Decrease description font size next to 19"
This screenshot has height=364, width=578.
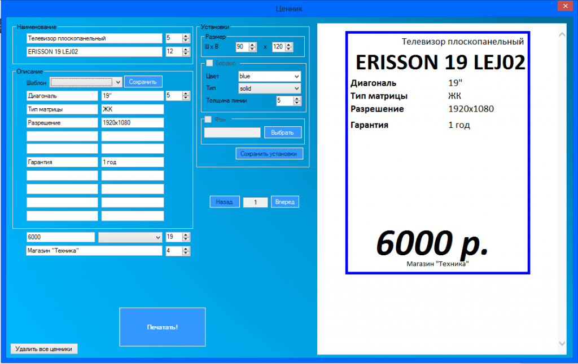click(186, 98)
